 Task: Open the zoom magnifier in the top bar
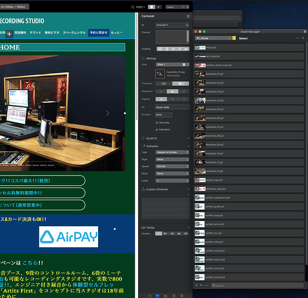[x=133, y=7]
